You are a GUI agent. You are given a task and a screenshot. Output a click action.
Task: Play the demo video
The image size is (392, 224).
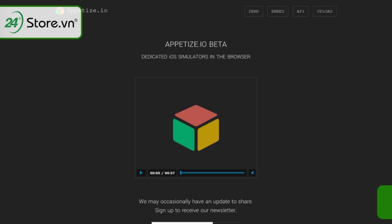pyautogui.click(x=141, y=173)
